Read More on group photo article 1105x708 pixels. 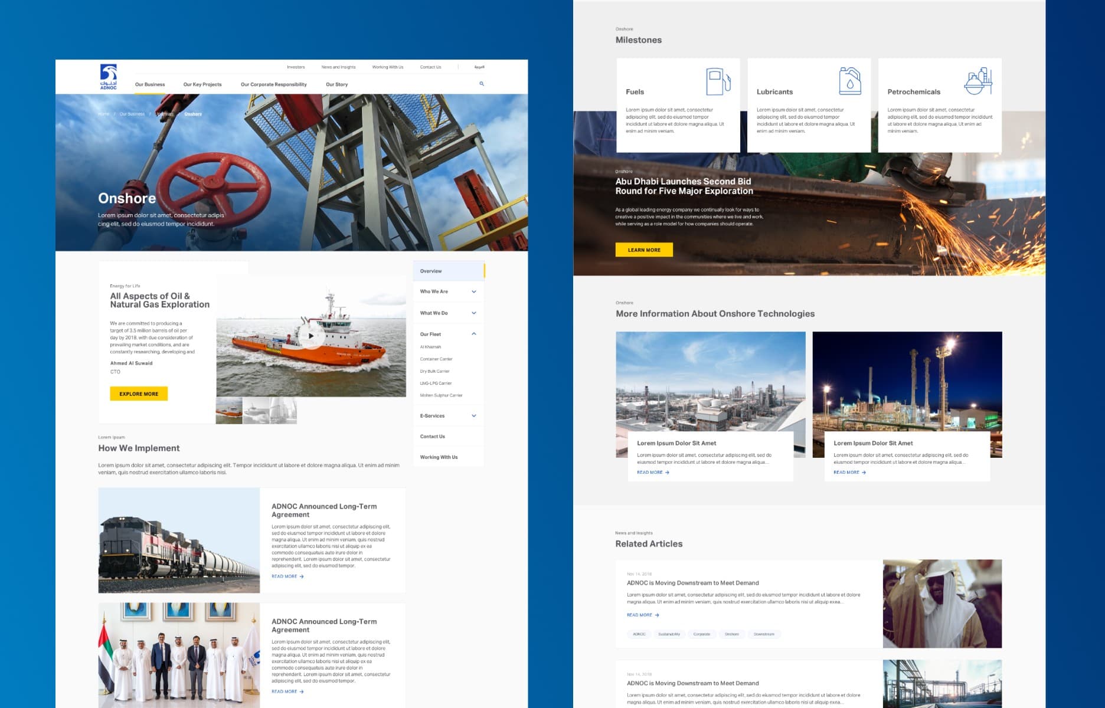[287, 691]
